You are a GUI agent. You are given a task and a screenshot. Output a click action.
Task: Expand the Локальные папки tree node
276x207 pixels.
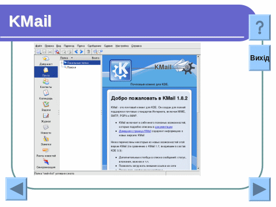(x=62, y=63)
